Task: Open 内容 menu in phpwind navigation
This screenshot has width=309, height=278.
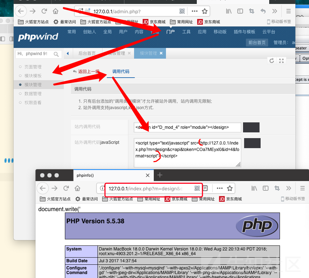Action: pos(139,32)
